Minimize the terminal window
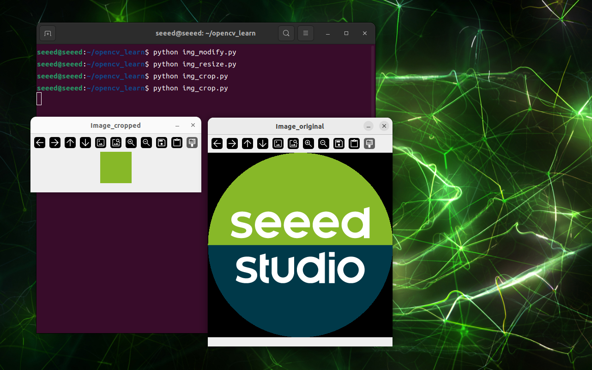 coord(328,33)
